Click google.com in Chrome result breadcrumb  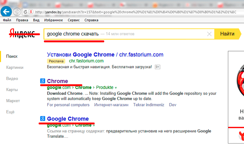59,88
